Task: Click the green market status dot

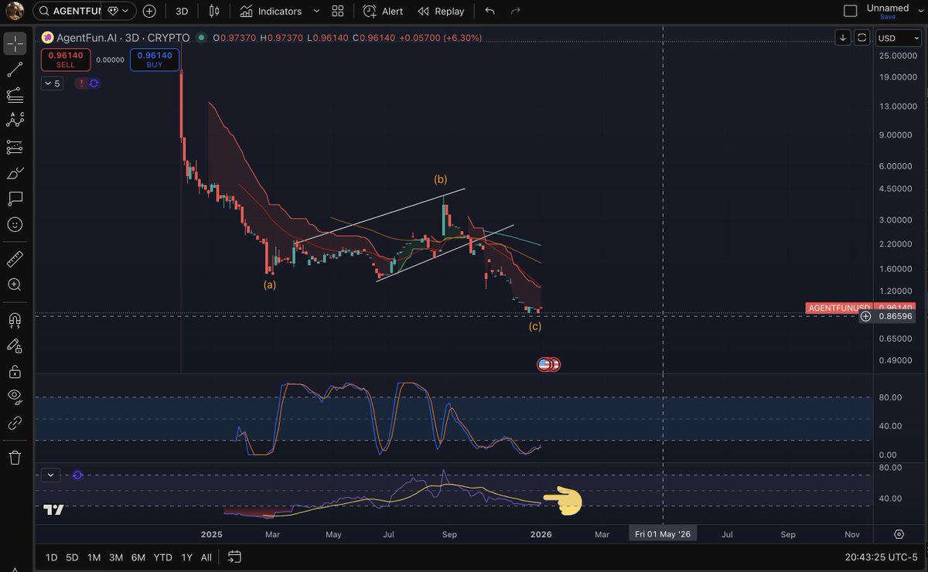Action: coord(202,37)
